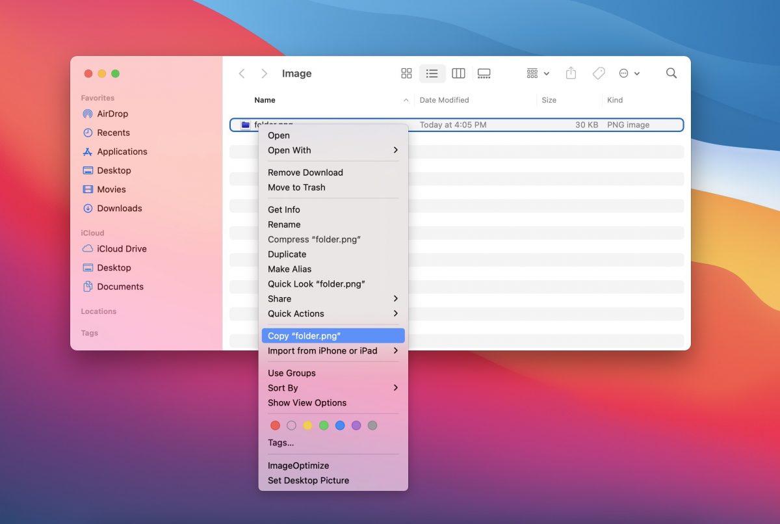Apply the red color tag
This screenshot has height=524, width=780.
(275, 425)
